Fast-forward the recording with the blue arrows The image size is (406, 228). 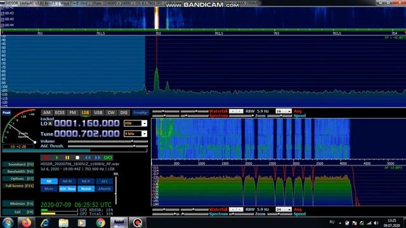(98, 158)
